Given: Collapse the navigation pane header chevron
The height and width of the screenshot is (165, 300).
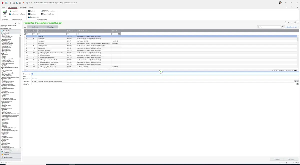Looking at the screenshot, I should (15, 23).
